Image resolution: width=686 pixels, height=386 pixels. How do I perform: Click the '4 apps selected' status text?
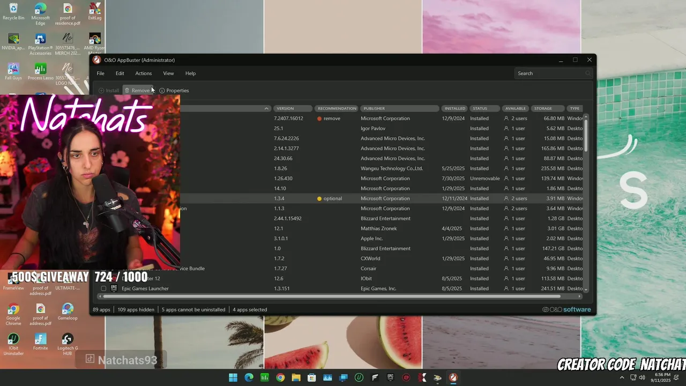pos(250,309)
